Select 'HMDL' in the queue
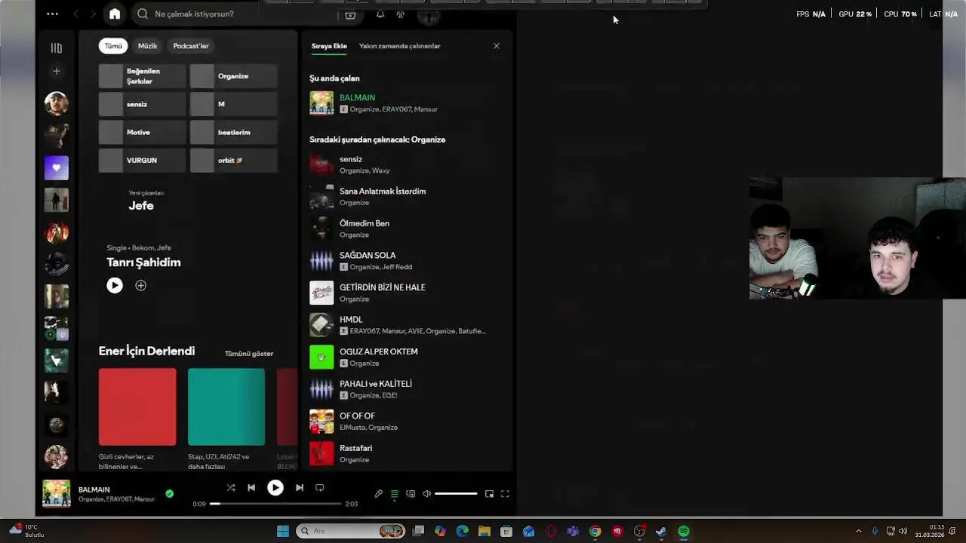966x543 pixels. 406,325
